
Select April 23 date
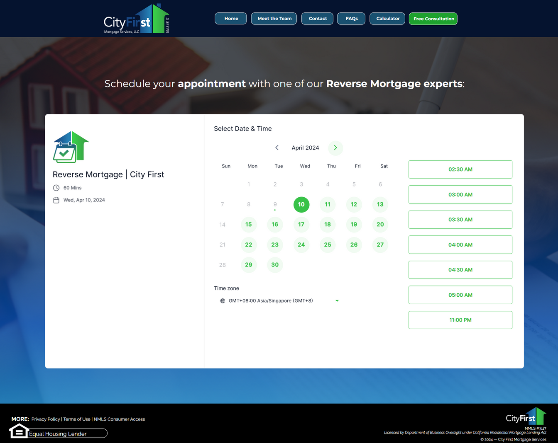(x=275, y=245)
